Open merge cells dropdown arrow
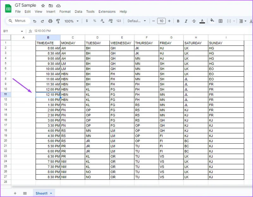253x197 pixels. [x=234, y=21]
